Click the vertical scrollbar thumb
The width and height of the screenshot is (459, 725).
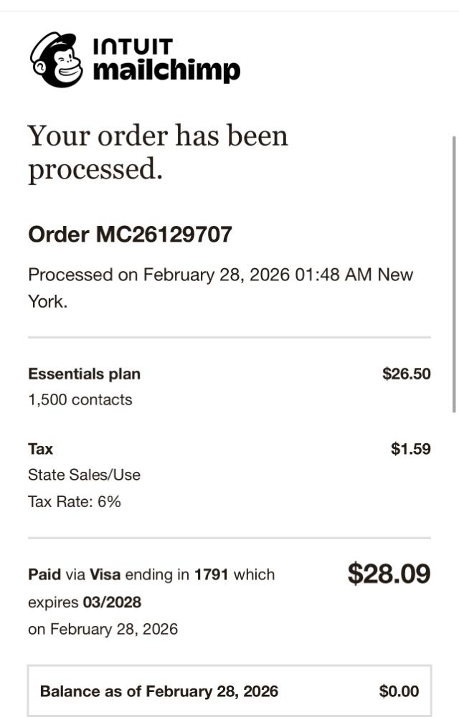(x=453, y=273)
